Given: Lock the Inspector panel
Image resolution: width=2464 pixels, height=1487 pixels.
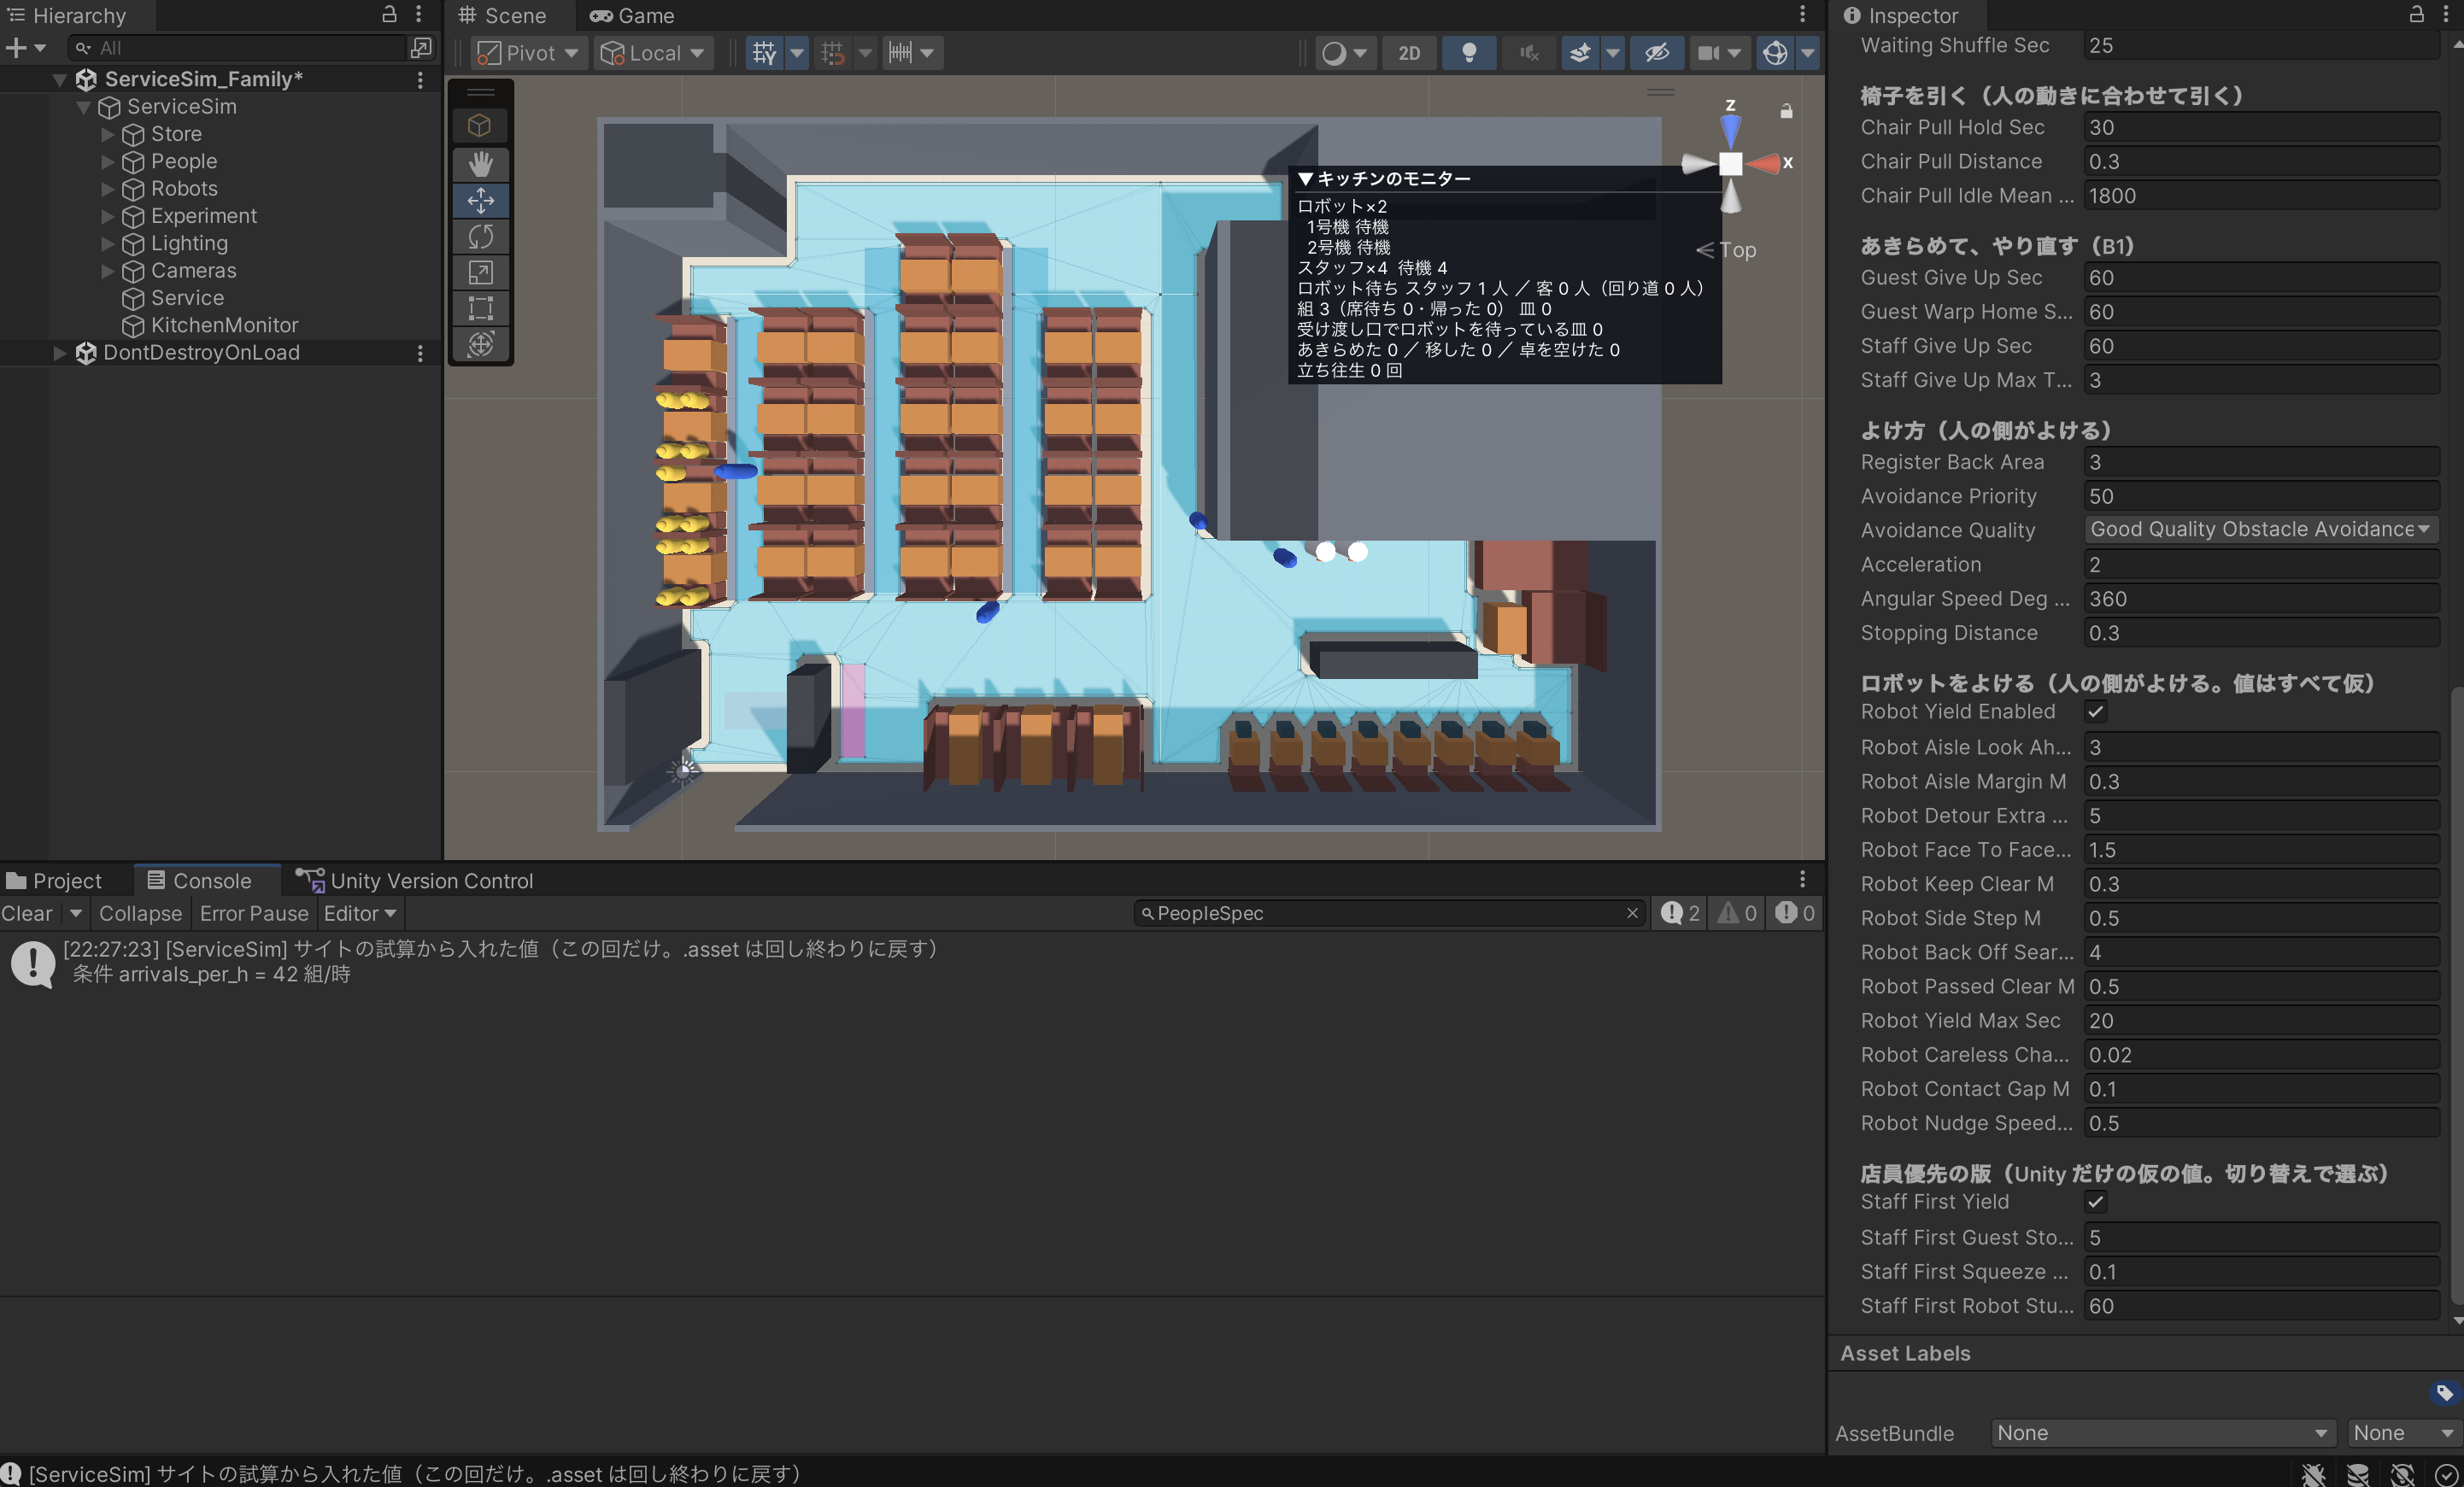Looking at the screenshot, I should (2416, 14).
